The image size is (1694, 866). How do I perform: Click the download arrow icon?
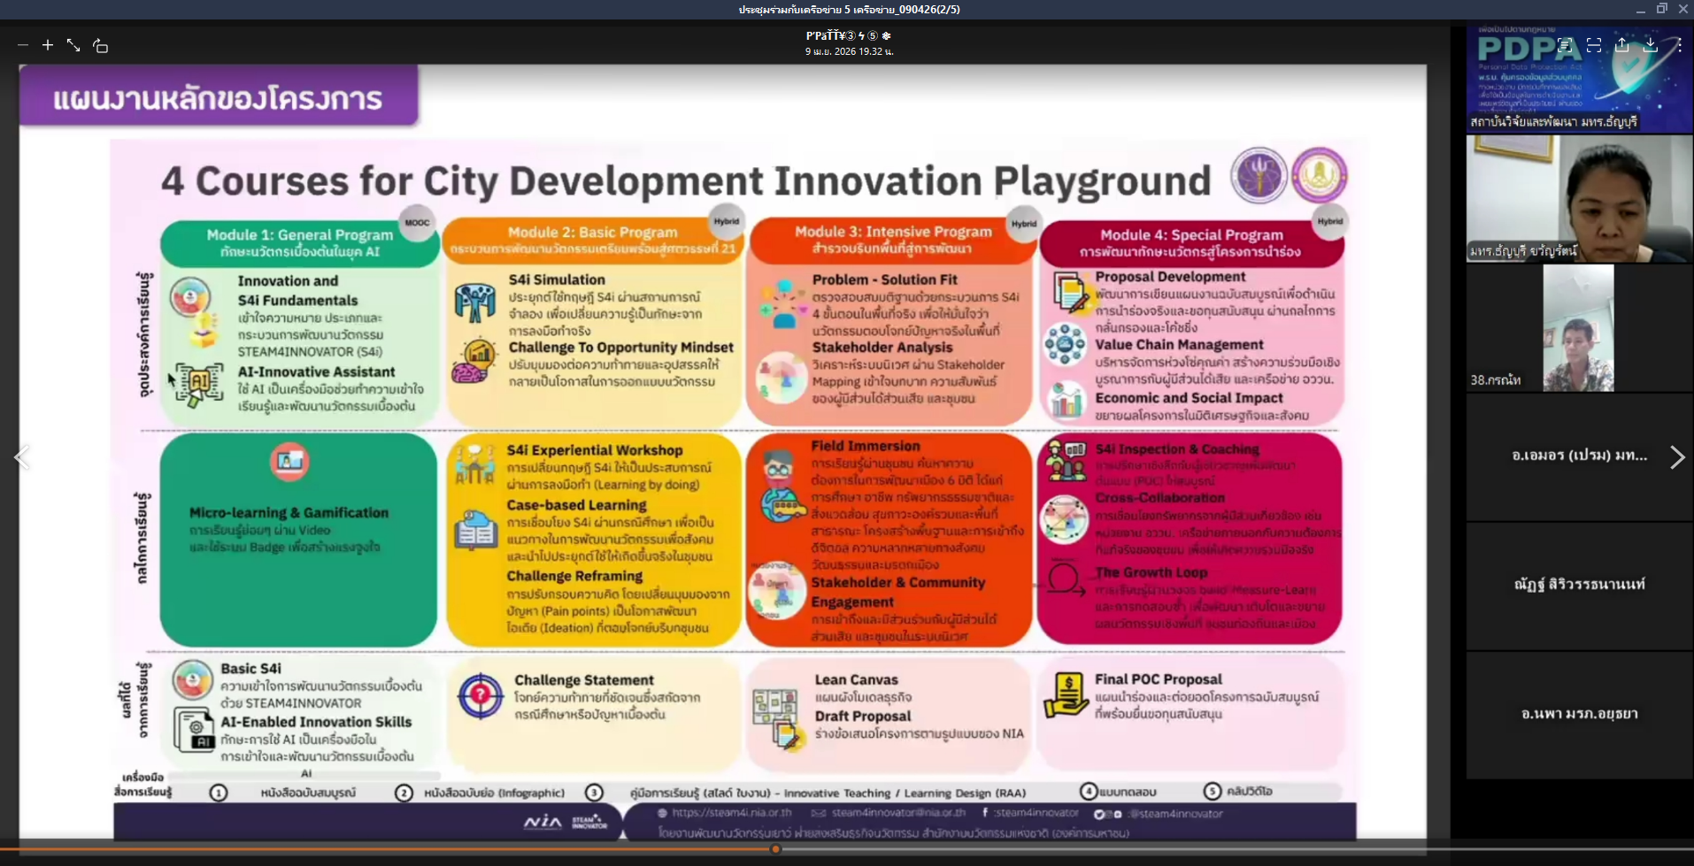1651,45
